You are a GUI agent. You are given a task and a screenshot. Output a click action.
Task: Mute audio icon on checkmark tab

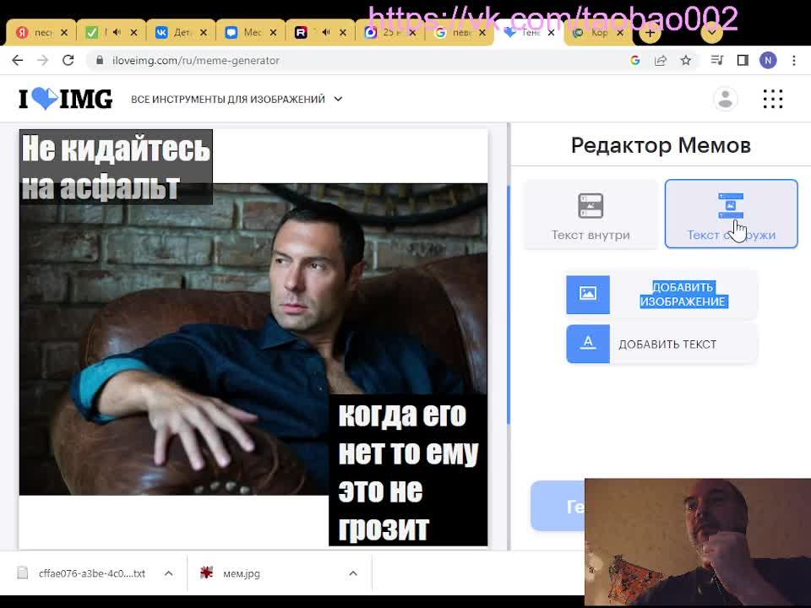pyautogui.click(x=117, y=33)
